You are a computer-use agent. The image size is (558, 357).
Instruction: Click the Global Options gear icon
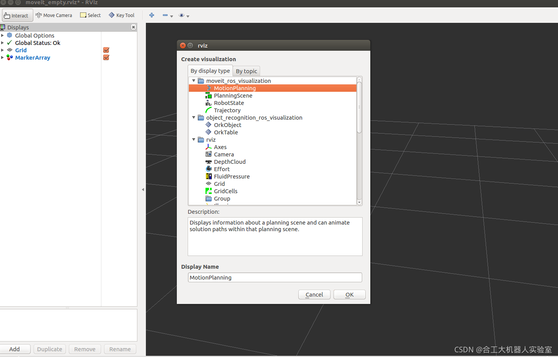coord(10,35)
